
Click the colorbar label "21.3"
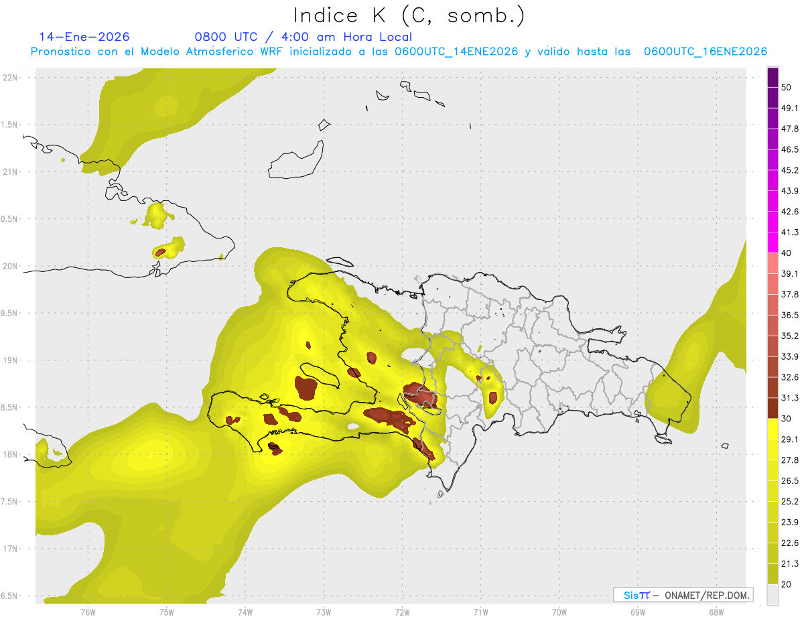(x=790, y=563)
